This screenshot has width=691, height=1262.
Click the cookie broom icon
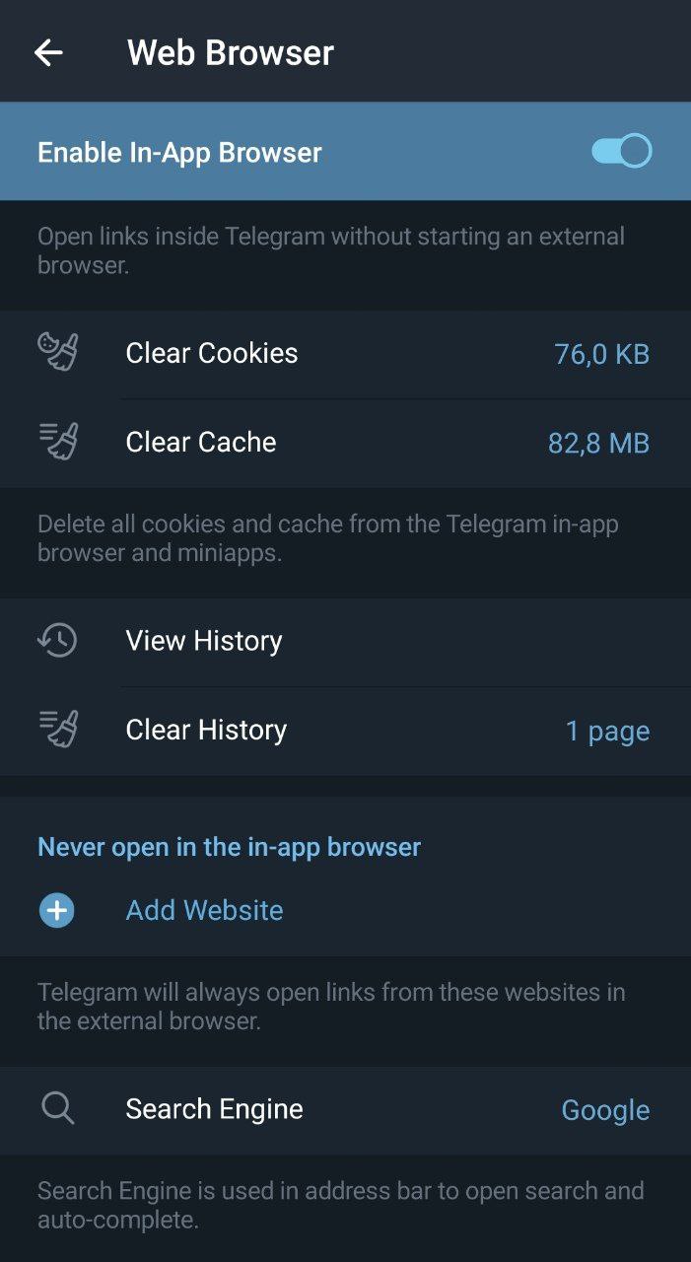[58, 352]
